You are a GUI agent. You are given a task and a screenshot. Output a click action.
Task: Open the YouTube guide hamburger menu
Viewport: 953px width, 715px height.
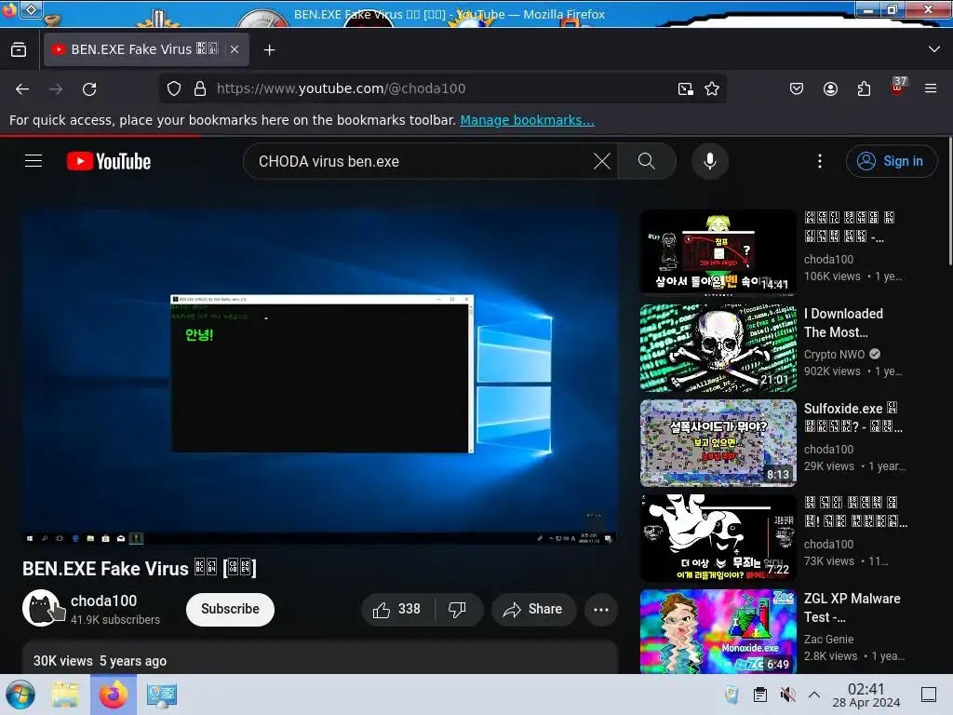coord(34,161)
